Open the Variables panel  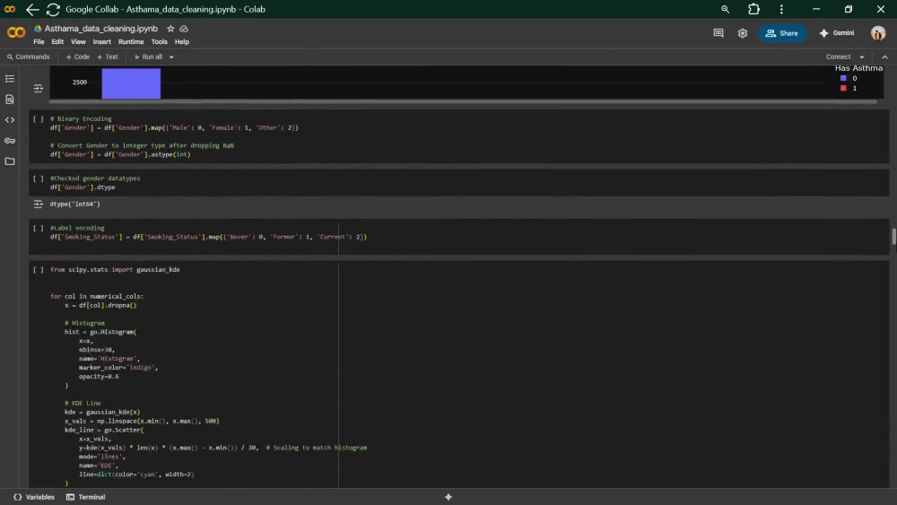[x=34, y=497]
